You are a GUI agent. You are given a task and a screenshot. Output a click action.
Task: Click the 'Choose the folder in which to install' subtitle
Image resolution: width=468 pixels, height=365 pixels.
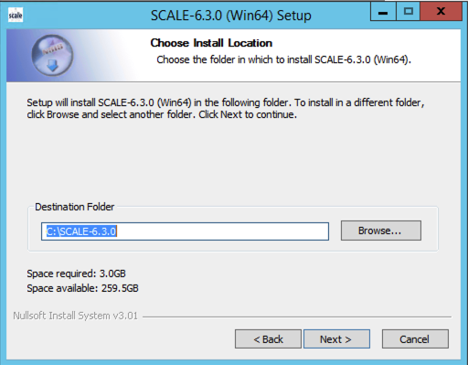[283, 59]
